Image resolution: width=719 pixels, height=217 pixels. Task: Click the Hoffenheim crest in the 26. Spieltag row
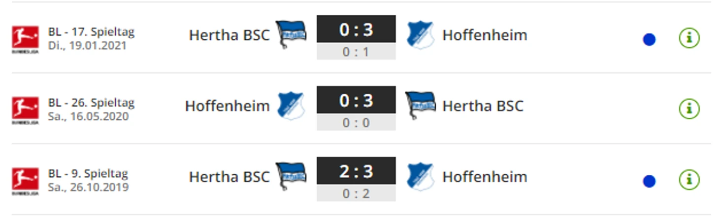point(291,106)
